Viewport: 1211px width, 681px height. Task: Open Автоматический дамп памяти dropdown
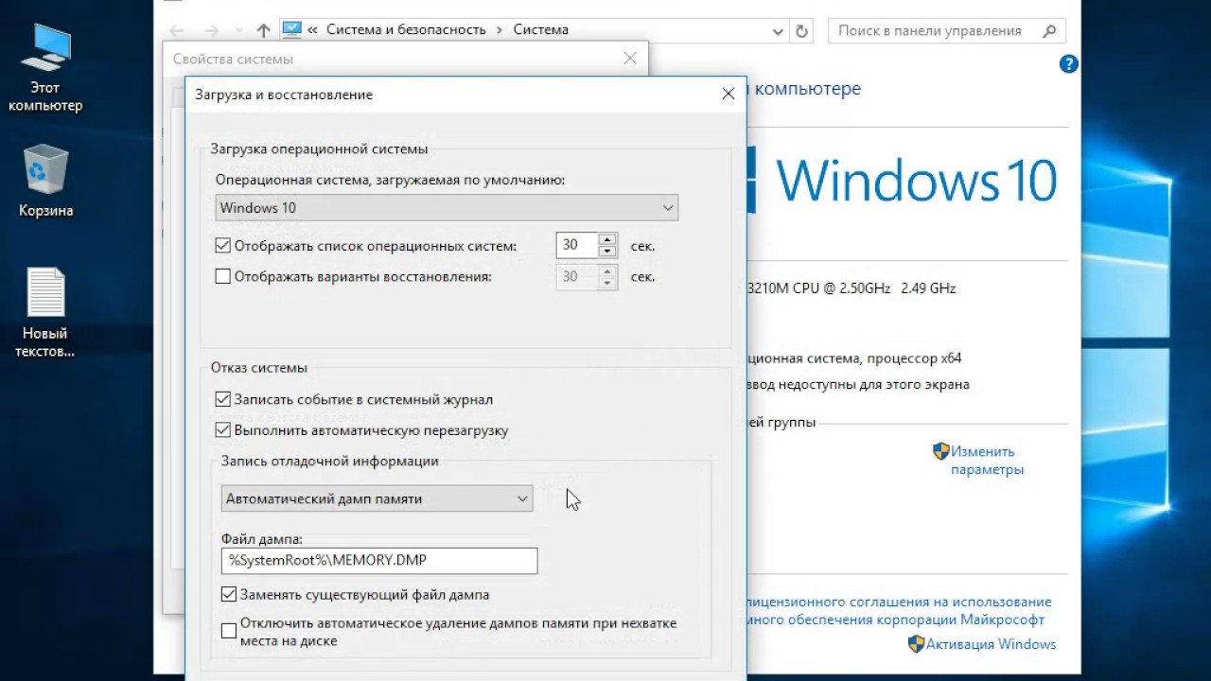tap(377, 498)
